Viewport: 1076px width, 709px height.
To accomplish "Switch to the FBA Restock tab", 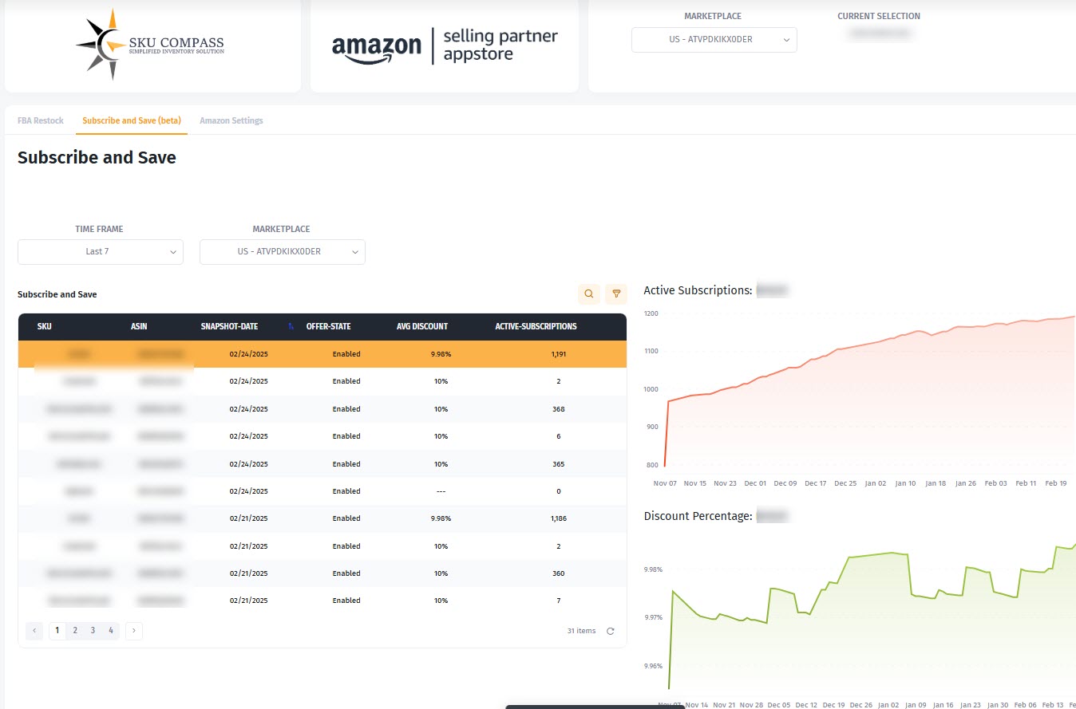I will click(x=41, y=120).
